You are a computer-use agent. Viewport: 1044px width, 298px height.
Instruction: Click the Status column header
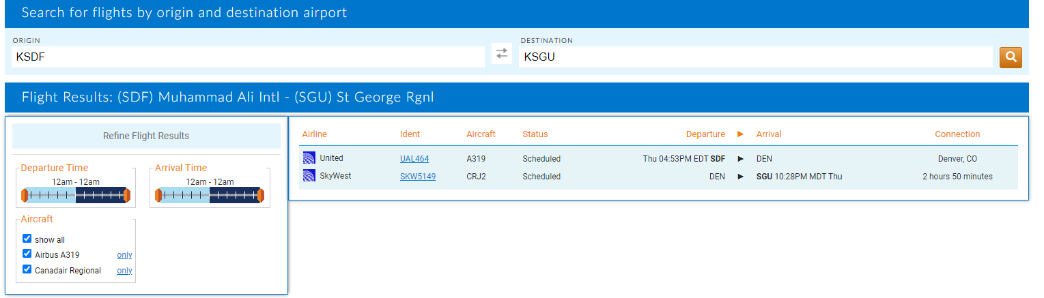pos(535,134)
